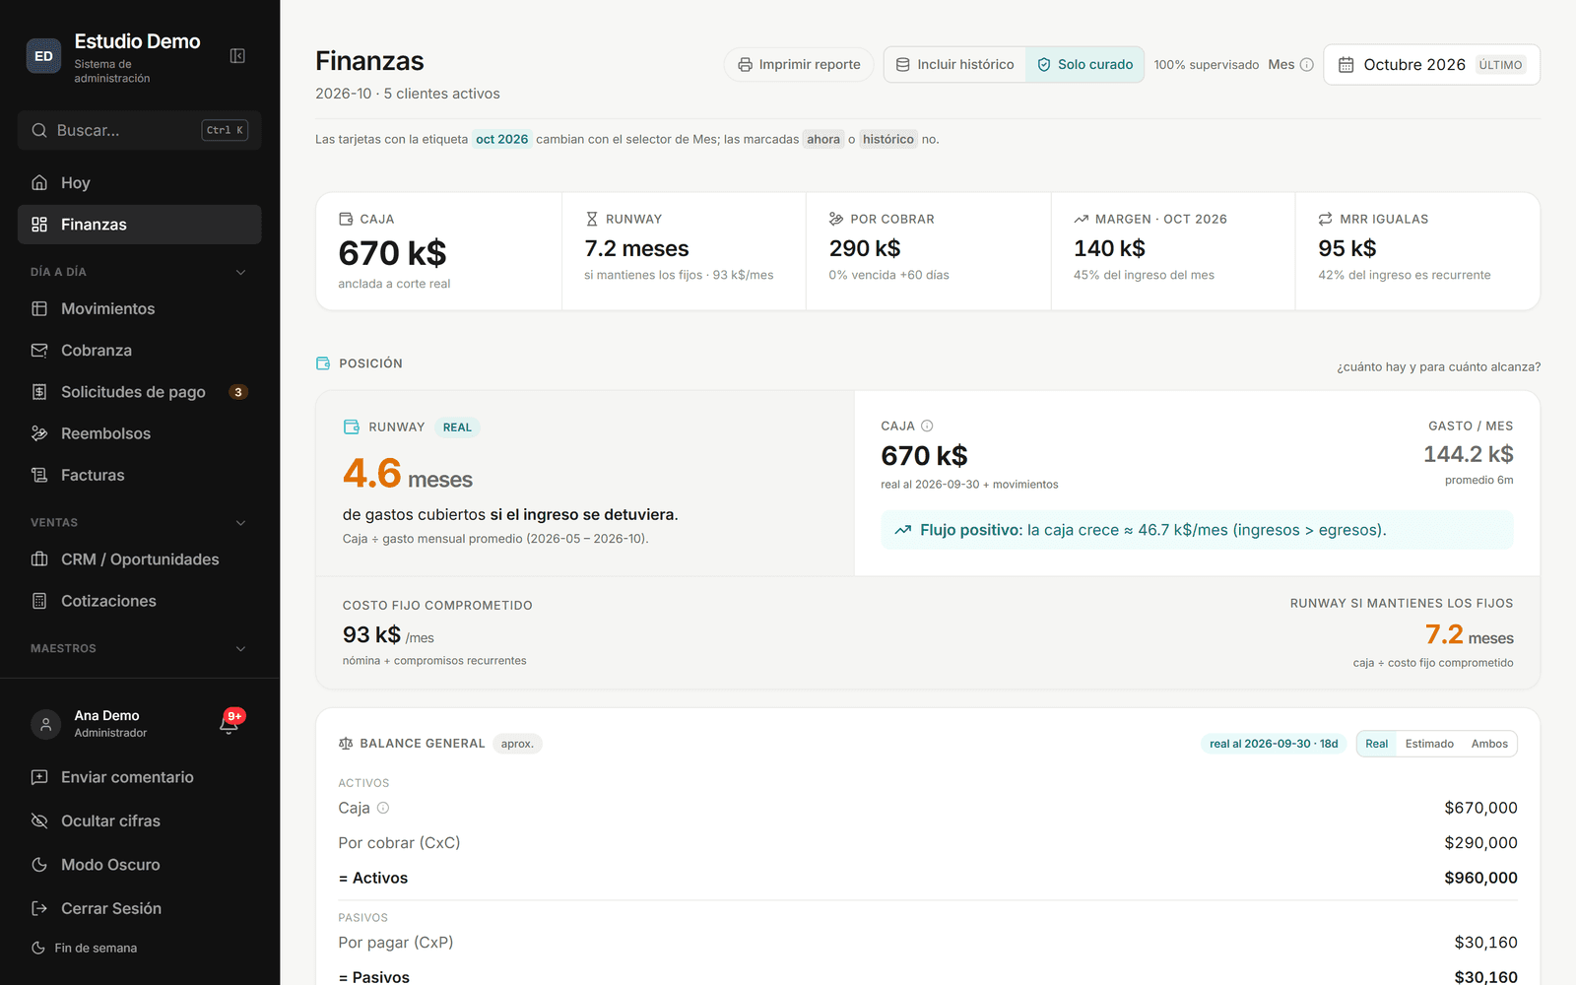Click the 290 k$ Por cobrar value
1576x985 pixels.
pos(865,248)
